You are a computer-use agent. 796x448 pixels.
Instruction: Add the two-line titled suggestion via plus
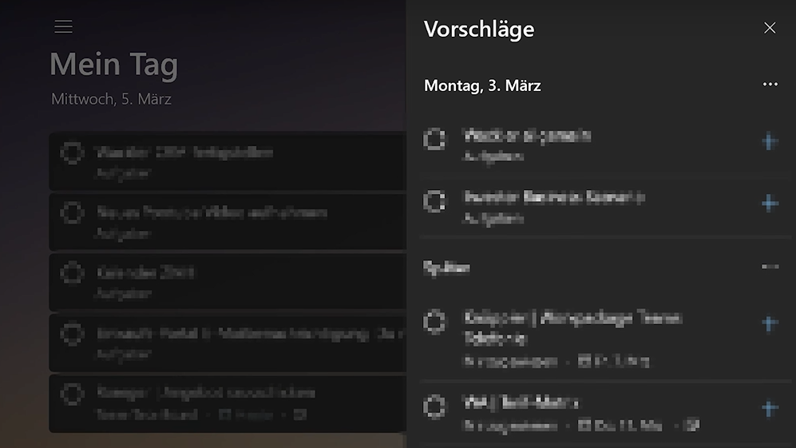click(x=769, y=323)
